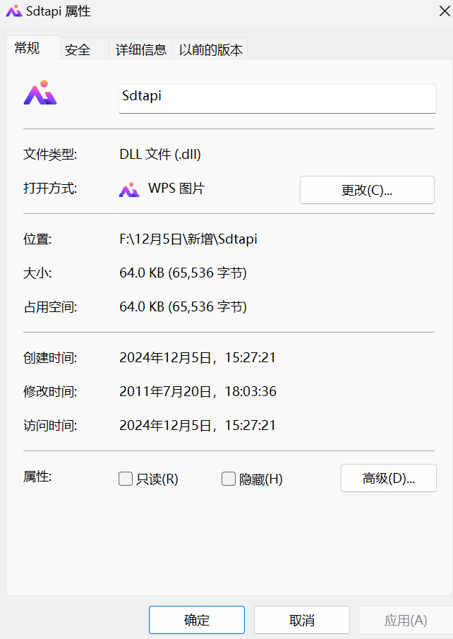Click the 应用(A) button

tap(405, 620)
